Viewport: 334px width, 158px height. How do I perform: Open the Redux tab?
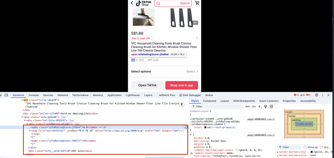pos(209,95)
